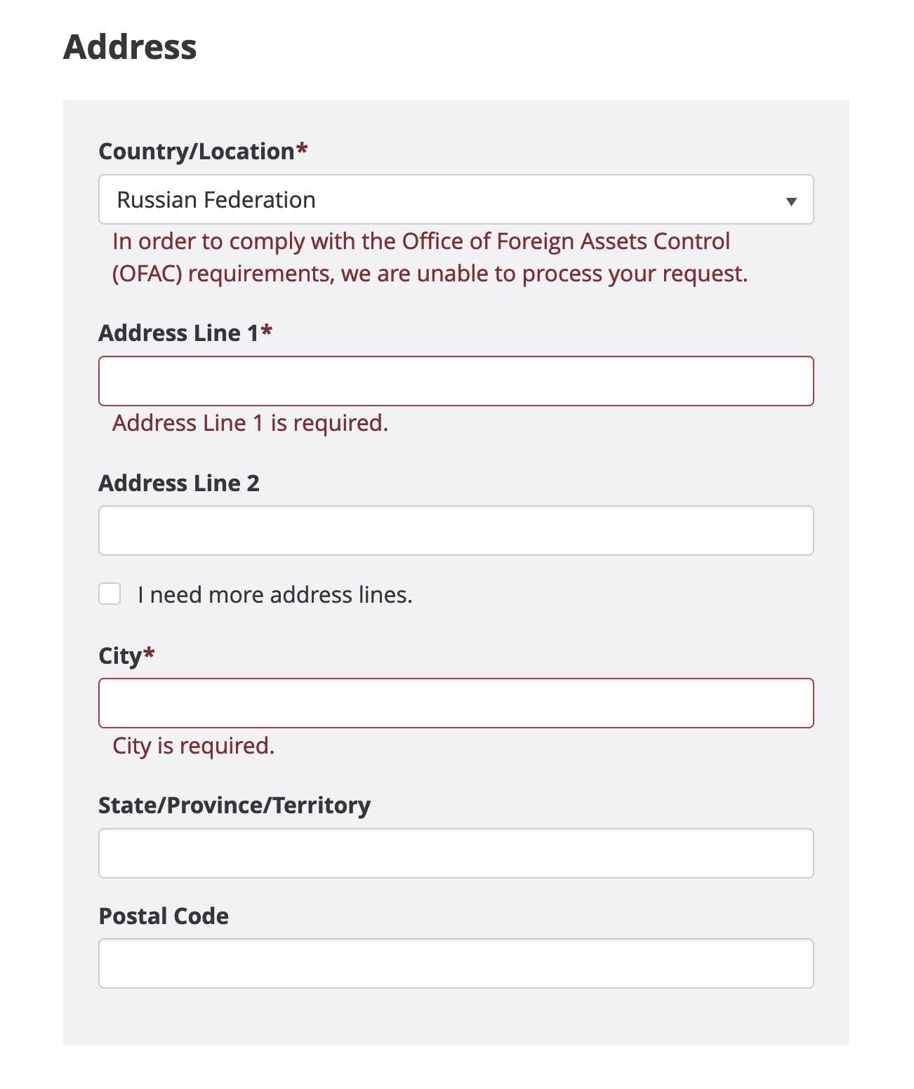The width and height of the screenshot is (914, 1089).
Task: Click the dropdown arrow in Country field
Action: click(791, 201)
